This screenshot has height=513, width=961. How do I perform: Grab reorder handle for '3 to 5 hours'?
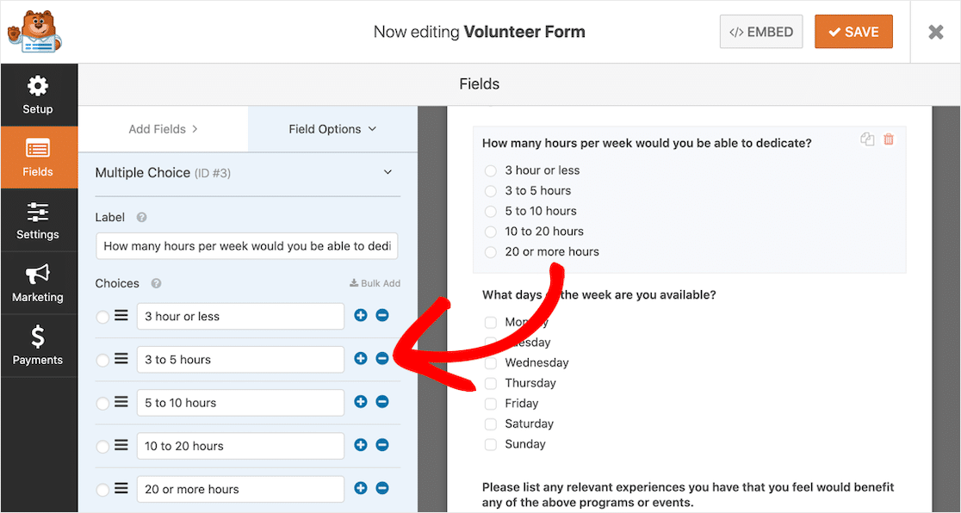121,359
